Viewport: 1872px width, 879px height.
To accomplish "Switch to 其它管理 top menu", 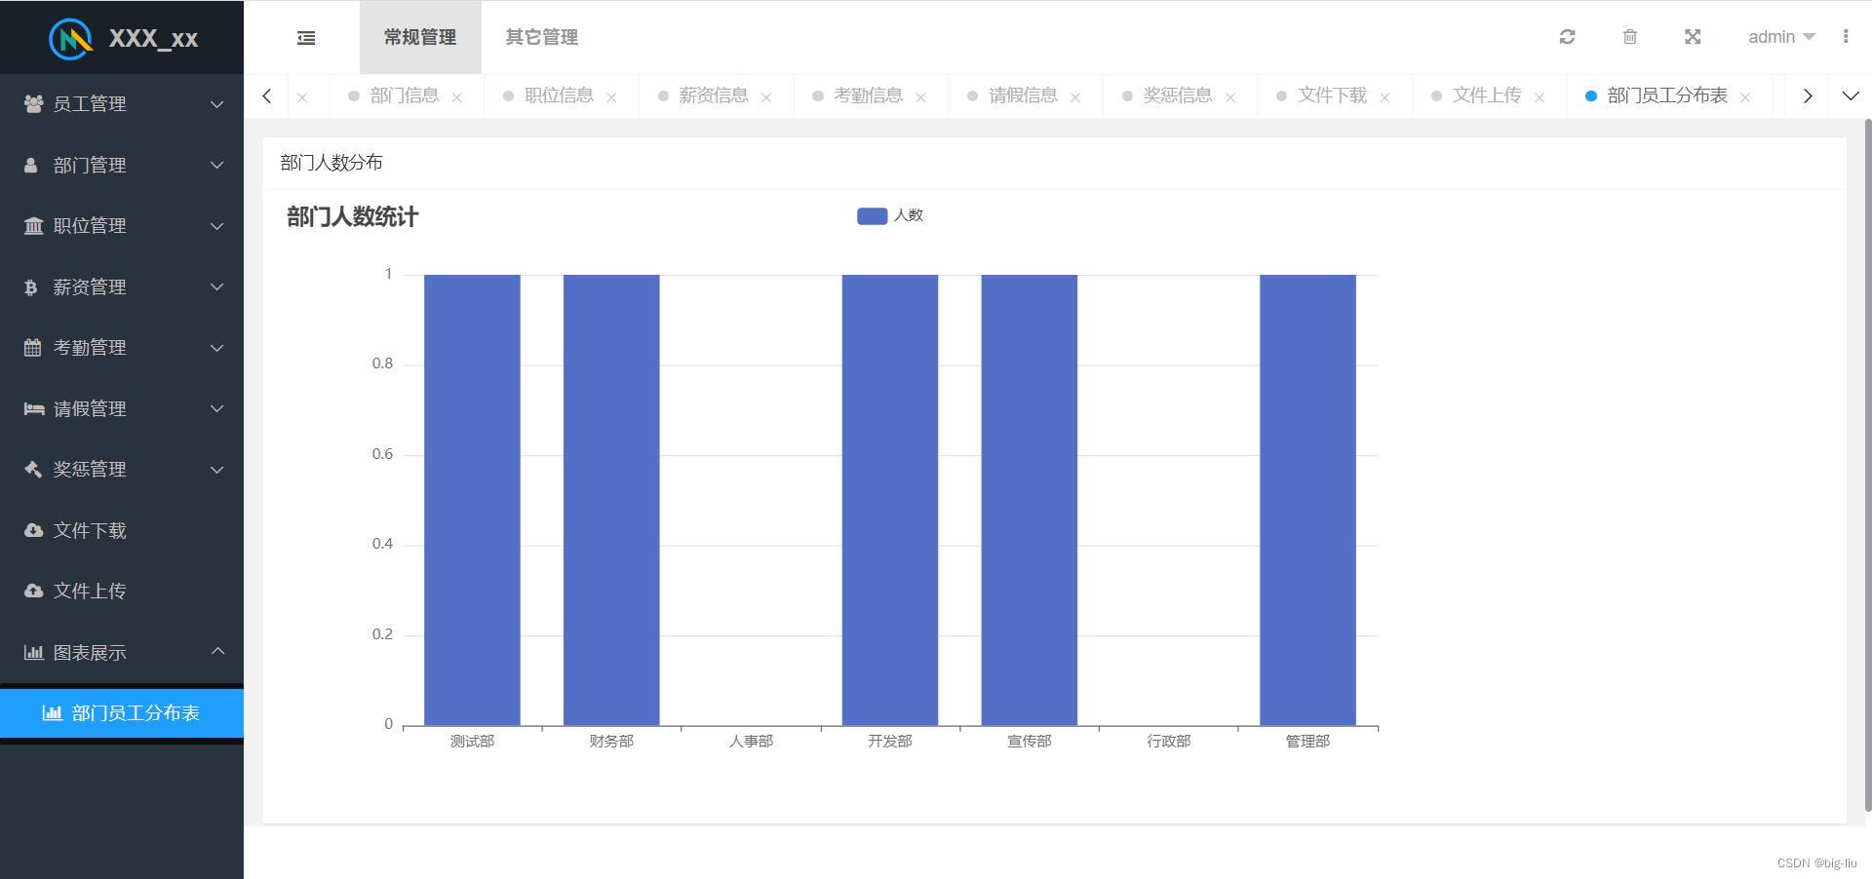I will tap(542, 37).
